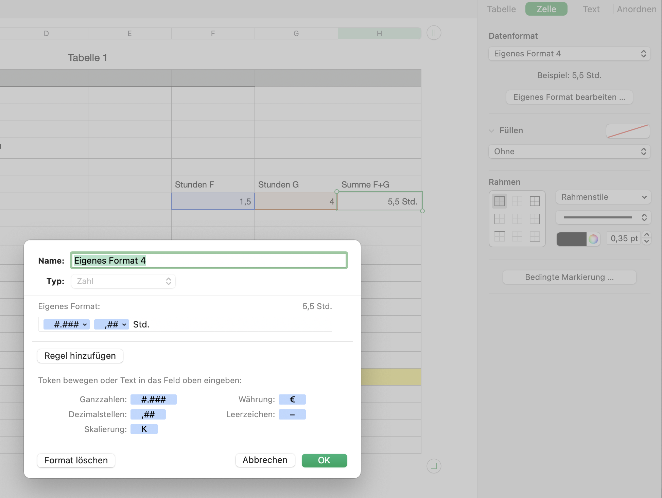Increase the border width stepper

point(647,235)
